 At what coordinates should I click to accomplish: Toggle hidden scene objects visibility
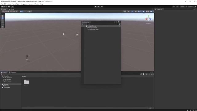(x=143, y=11)
